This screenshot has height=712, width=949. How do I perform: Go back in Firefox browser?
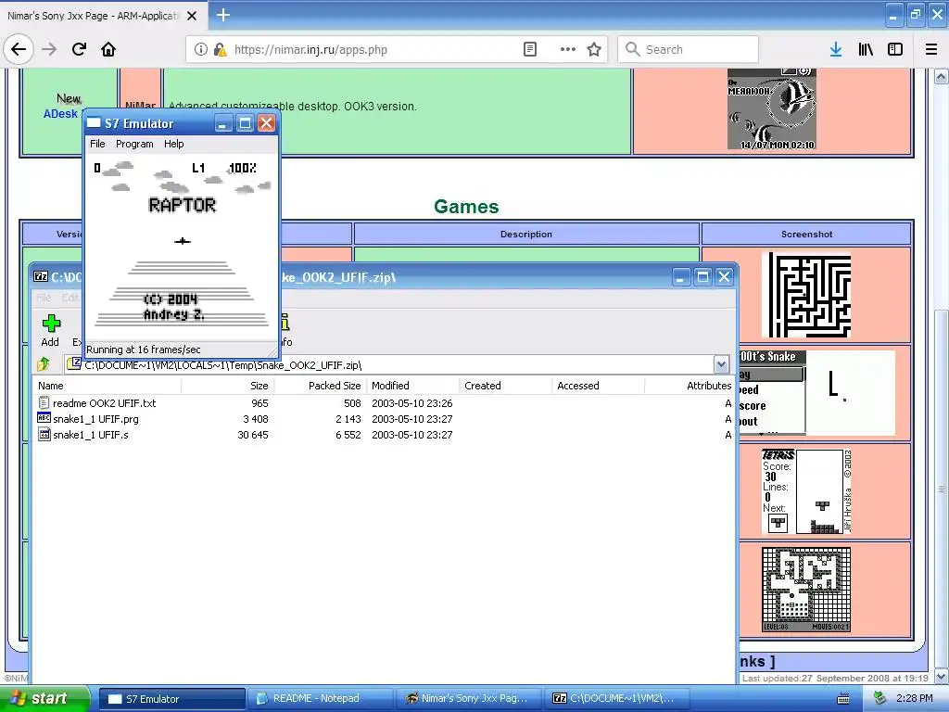pos(19,49)
